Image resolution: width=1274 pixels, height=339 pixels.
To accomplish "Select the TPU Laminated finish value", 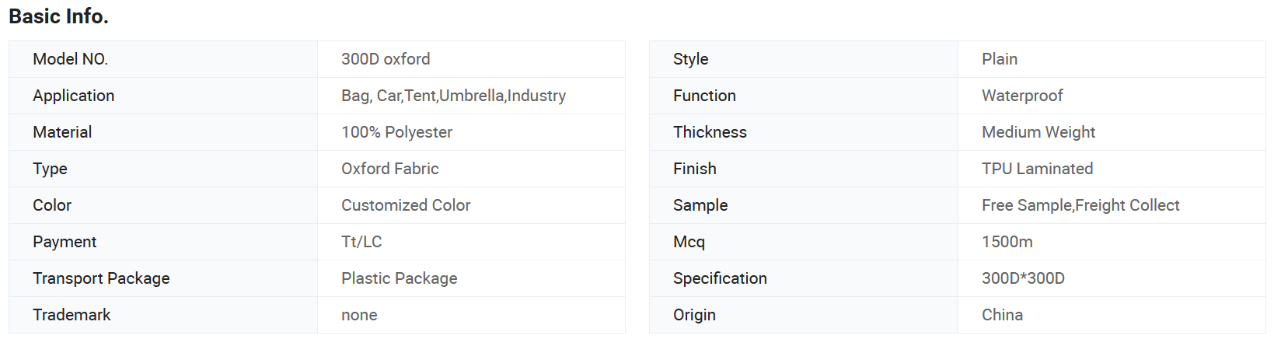I will 1037,169.
